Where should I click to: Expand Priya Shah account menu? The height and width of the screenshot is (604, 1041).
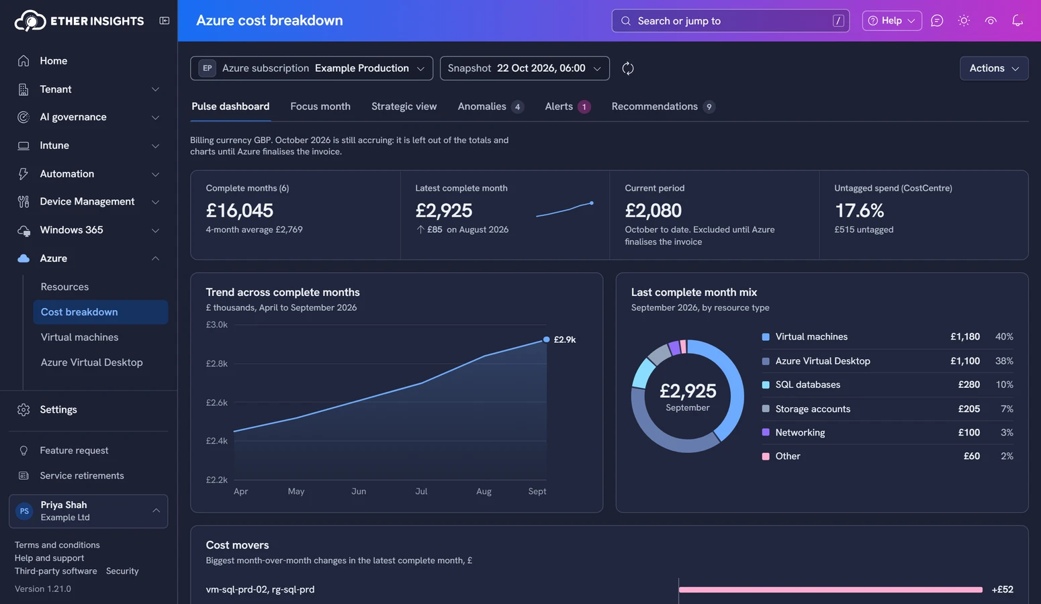coord(89,511)
